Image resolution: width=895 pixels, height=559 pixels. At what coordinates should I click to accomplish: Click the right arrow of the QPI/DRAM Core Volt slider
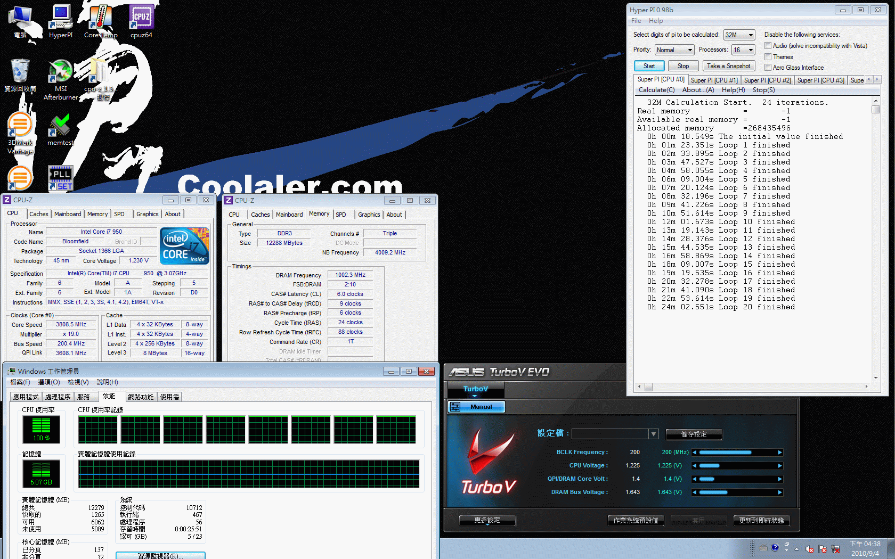[779, 479]
